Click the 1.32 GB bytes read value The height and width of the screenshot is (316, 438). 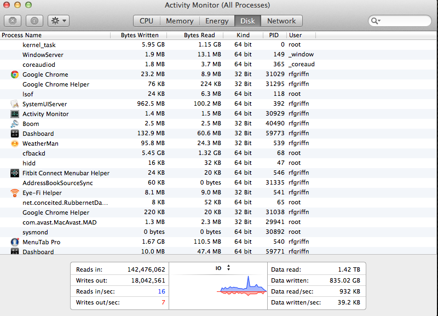(x=210, y=153)
